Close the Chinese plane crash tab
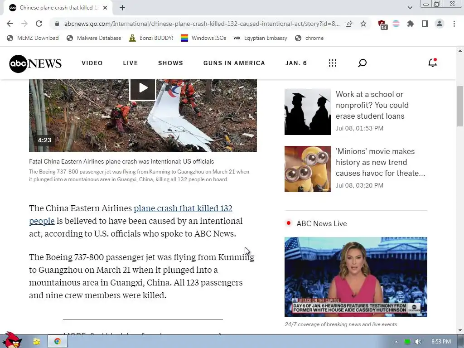Image resolution: width=464 pixels, height=348 pixels. (105, 8)
